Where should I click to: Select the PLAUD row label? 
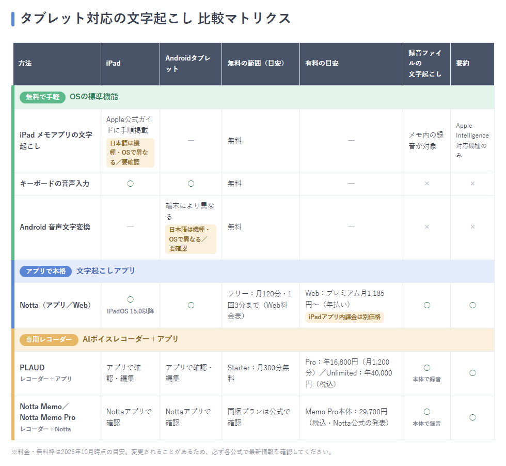point(32,368)
